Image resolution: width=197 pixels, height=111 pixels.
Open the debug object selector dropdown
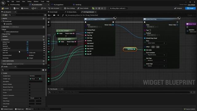(118, 8)
